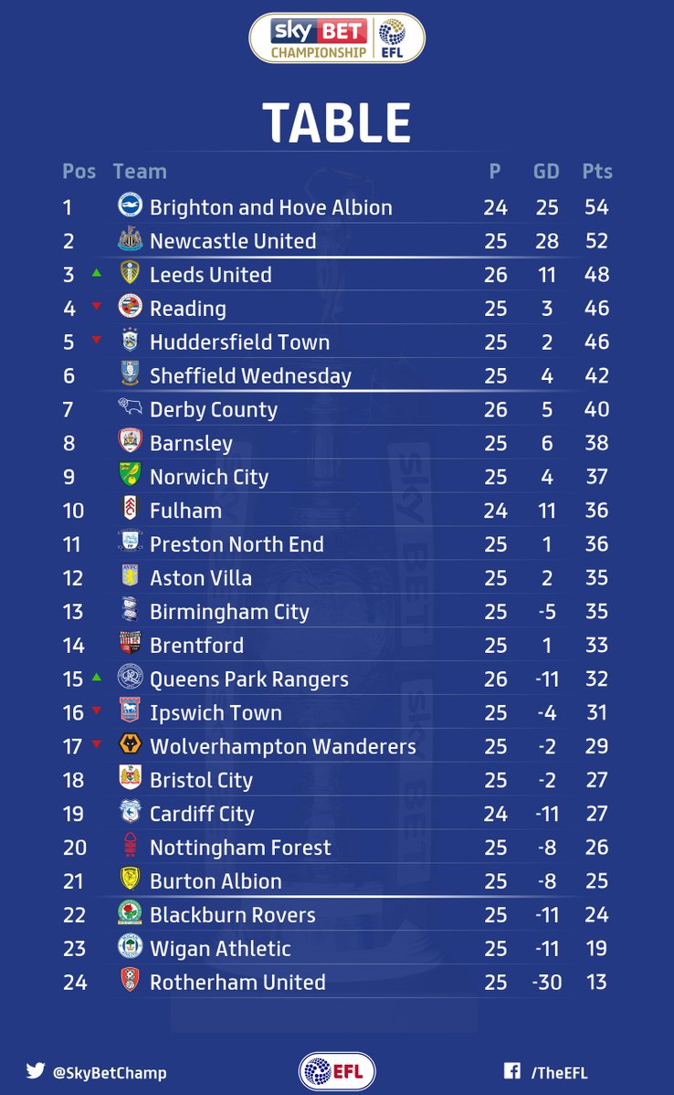Click the Leeds United crest
The width and height of the screenshot is (674, 1095).
point(130,272)
